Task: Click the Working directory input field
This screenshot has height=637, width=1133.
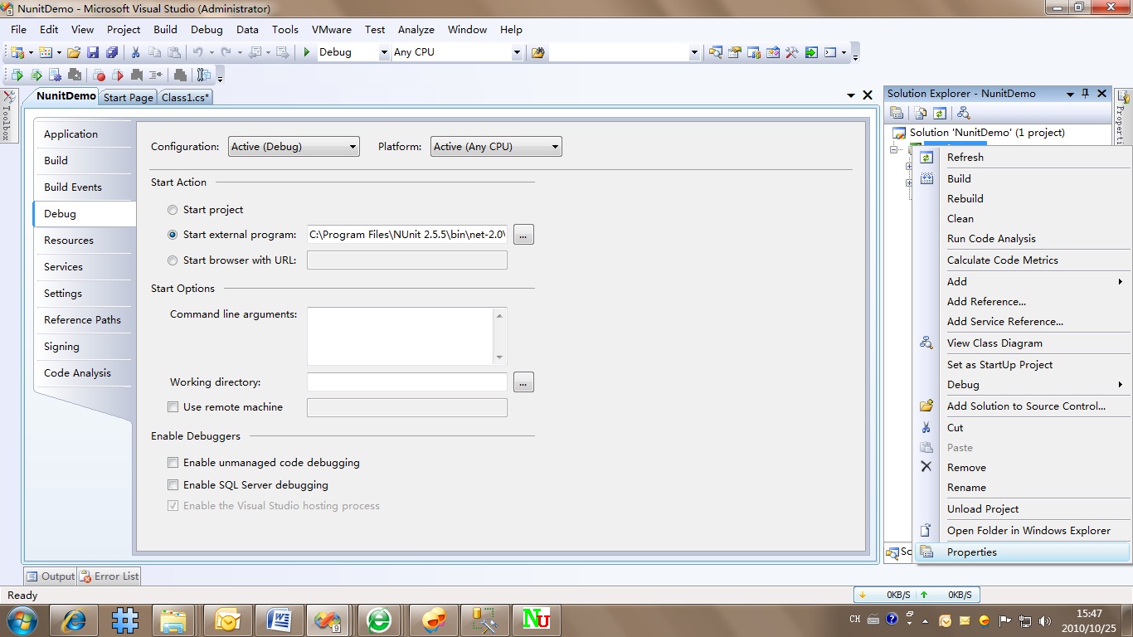Action: pyautogui.click(x=406, y=382)
